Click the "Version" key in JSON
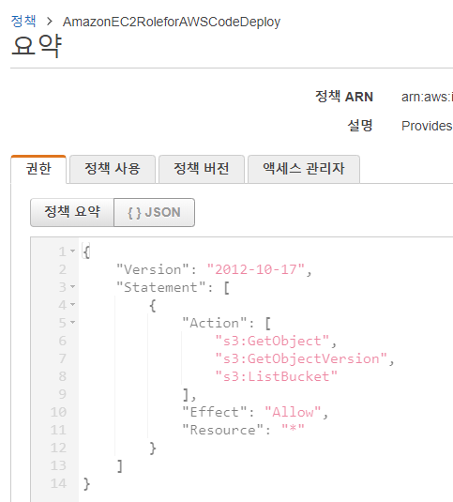 pyautogui.click(x=154, y=269)
